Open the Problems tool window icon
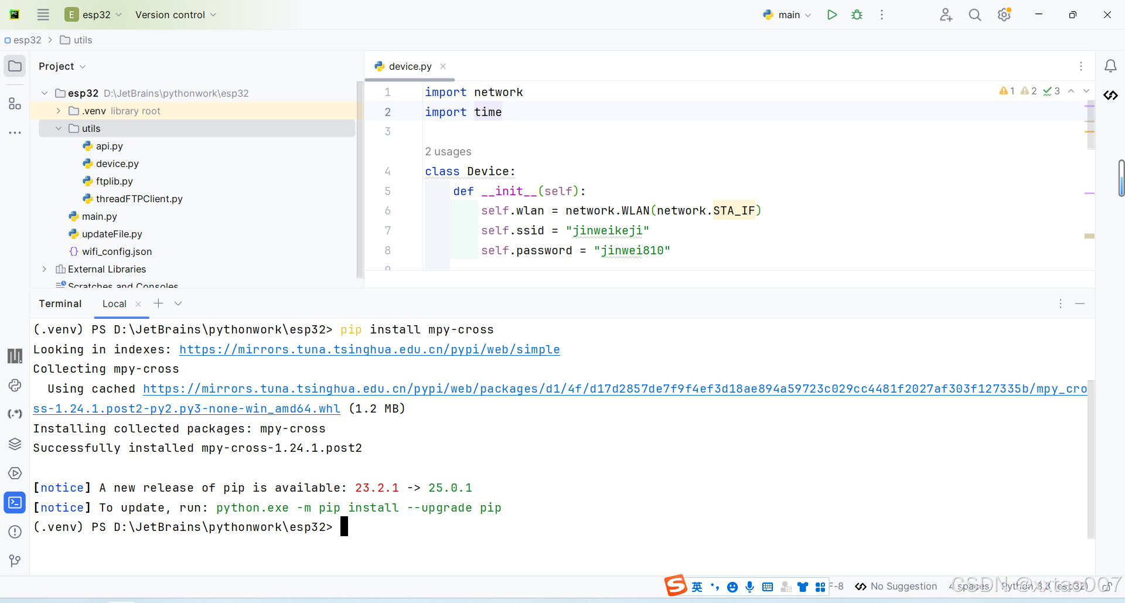The height and width of the screenshot is (603, 1125). click(x=15, y=532)
